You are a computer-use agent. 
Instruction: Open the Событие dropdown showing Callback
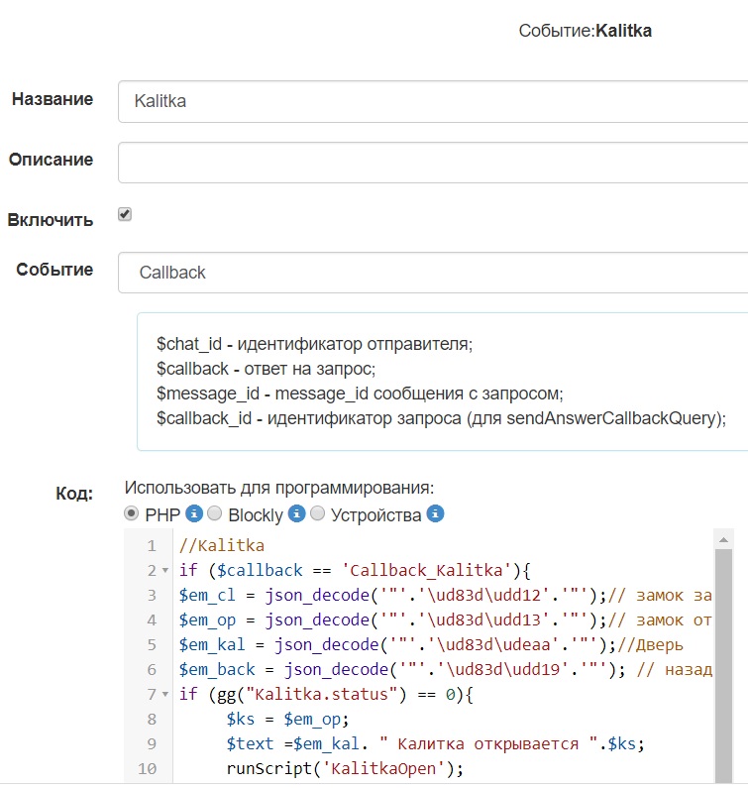(x=432, y=273)
